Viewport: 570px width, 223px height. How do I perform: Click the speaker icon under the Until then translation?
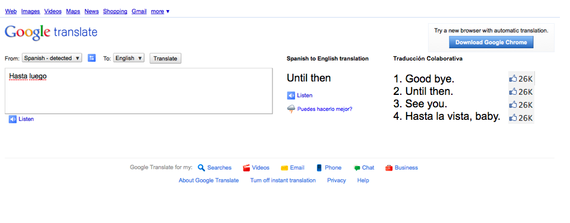(291, 95)
